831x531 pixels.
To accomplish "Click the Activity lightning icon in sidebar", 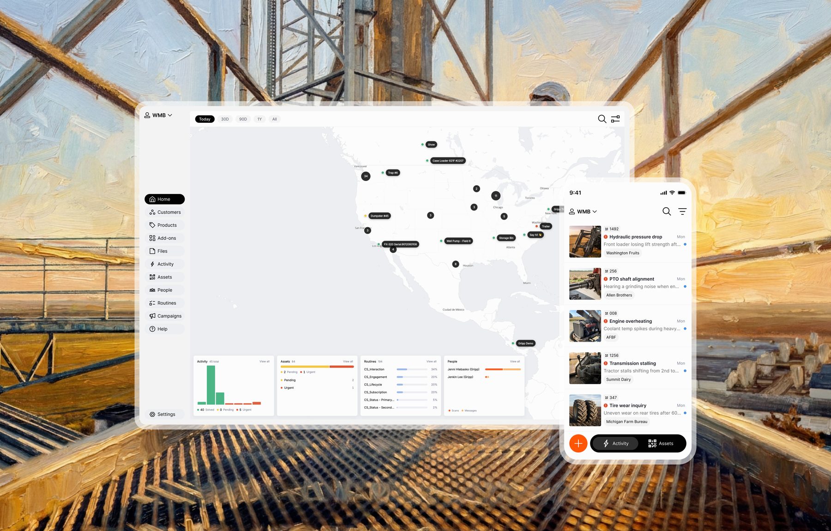I will click(x=152, y=264).
